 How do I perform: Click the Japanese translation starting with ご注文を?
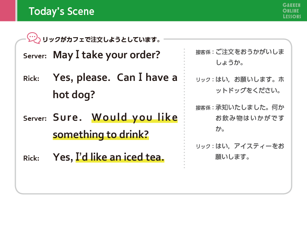[x=249, y=56]
